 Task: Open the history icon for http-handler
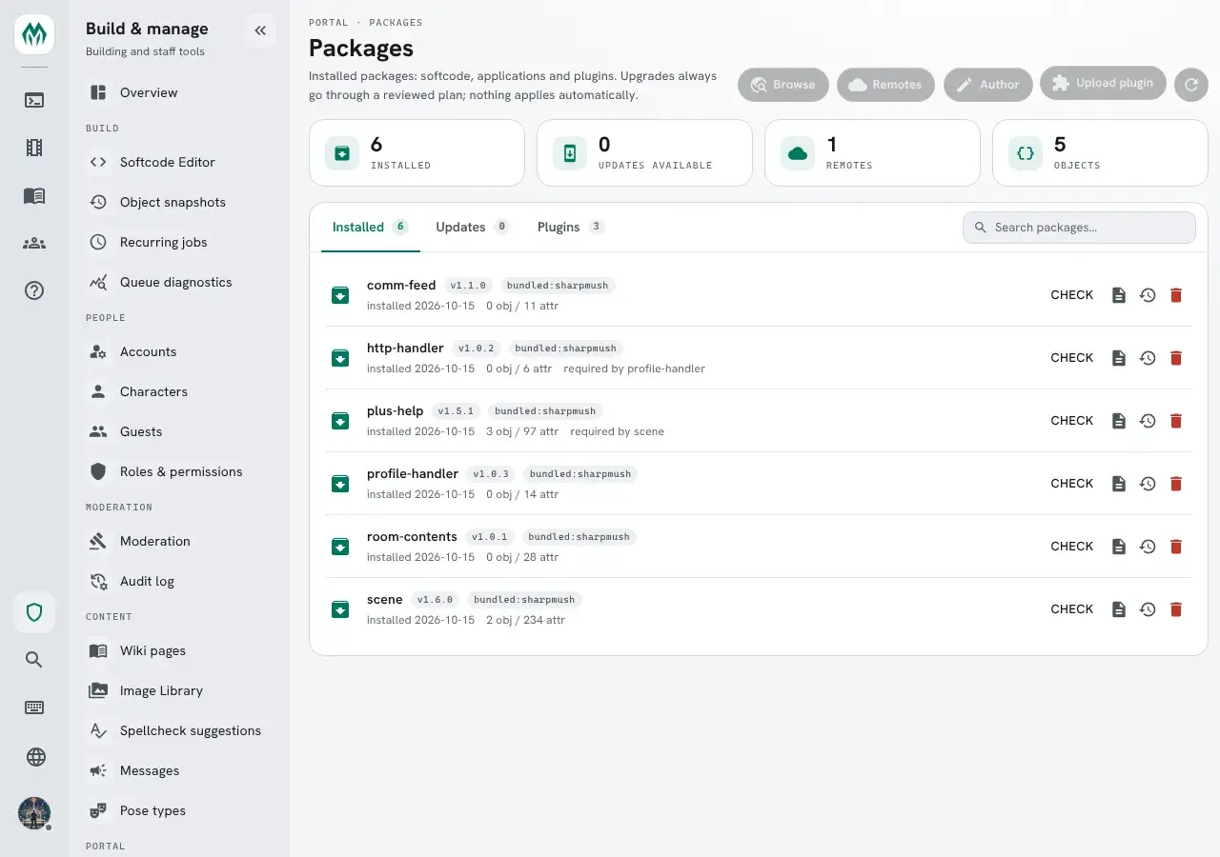(1148, 358)
